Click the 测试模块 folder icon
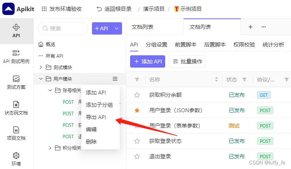This screenshot has width=291, height=169. pyautogui.click(x=48, y=67)
